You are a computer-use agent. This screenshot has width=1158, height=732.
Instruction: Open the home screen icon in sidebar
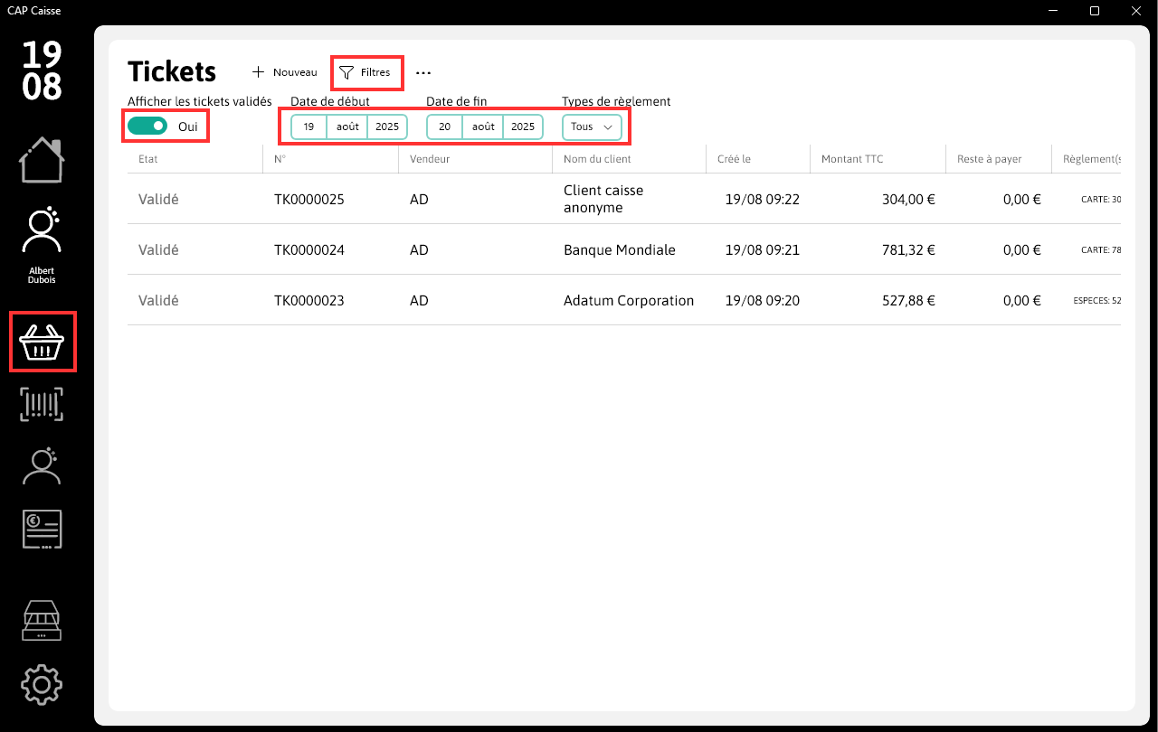click(x=42, y=160)
